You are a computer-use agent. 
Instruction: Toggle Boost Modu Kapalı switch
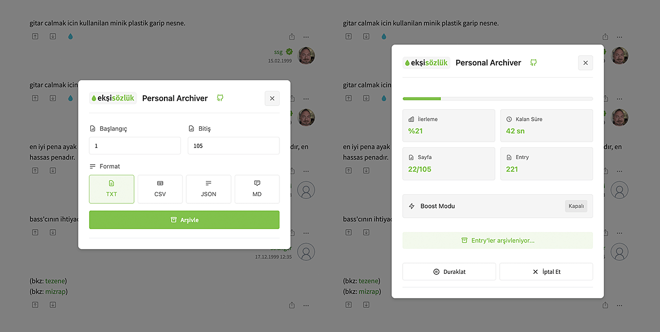pyautogui.click(x=576, y=206)
